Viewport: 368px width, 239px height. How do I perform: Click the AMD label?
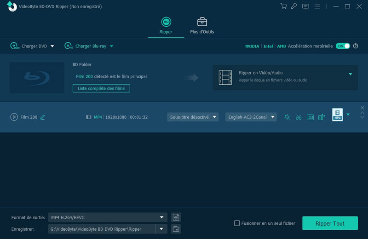click(x=282, y=47)
